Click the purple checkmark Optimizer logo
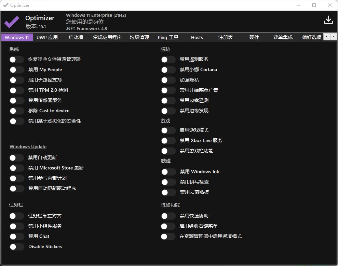 pyautogui.click(x=12, y=22)
